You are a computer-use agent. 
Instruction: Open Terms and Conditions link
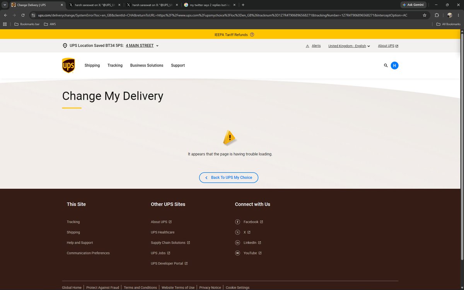pos(140,288)
